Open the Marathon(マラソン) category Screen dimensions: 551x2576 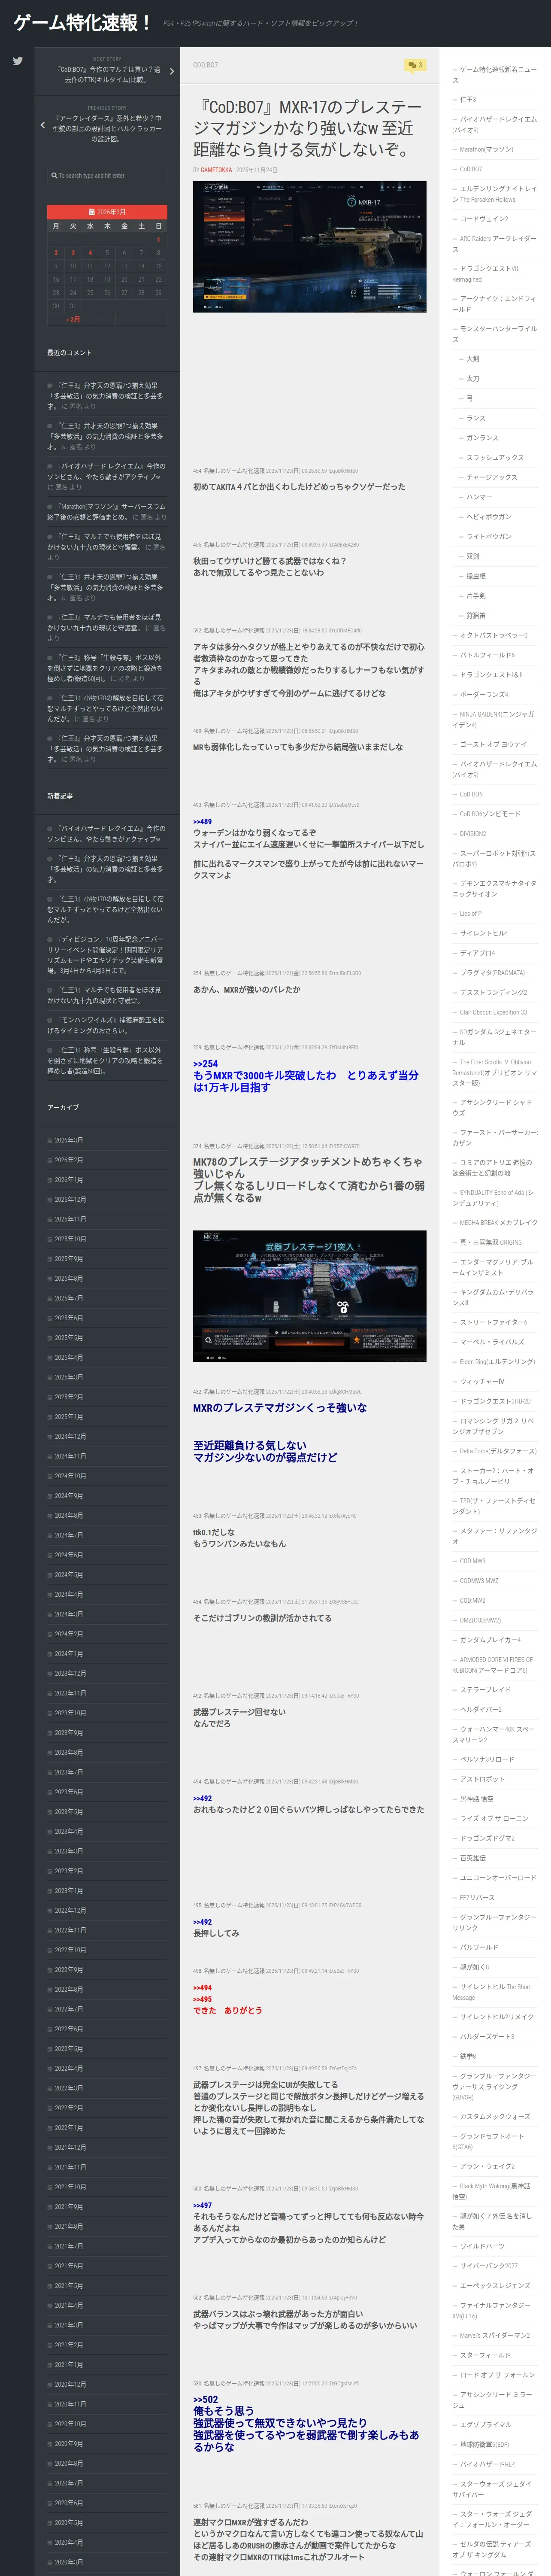[486, 149]
